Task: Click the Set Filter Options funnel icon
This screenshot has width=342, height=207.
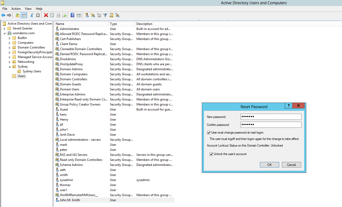Action: click(105, 15)
